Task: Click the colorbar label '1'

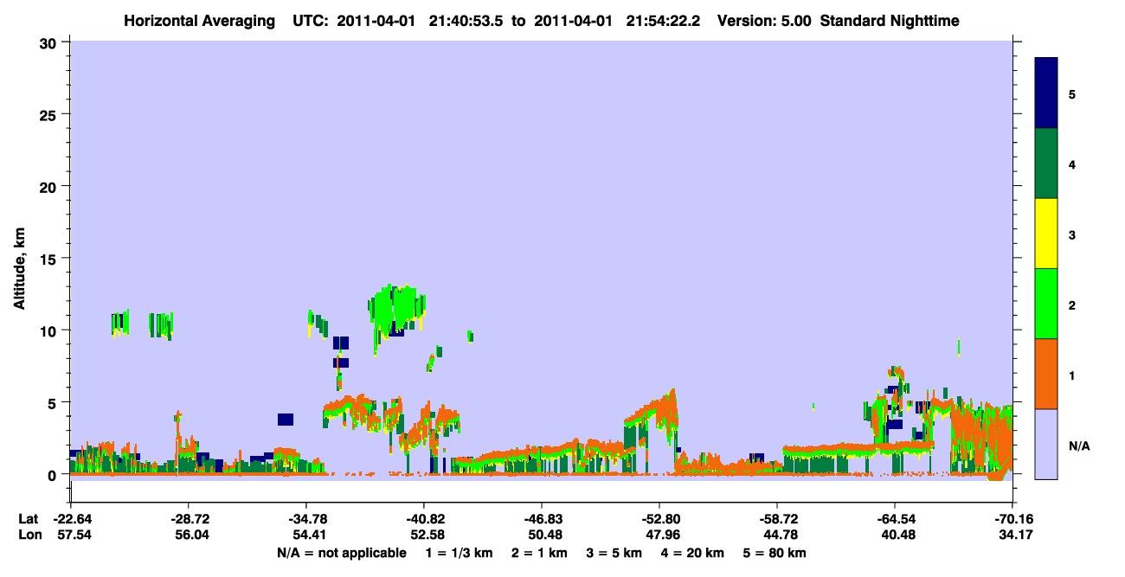Action: (x=1071, y=375)
